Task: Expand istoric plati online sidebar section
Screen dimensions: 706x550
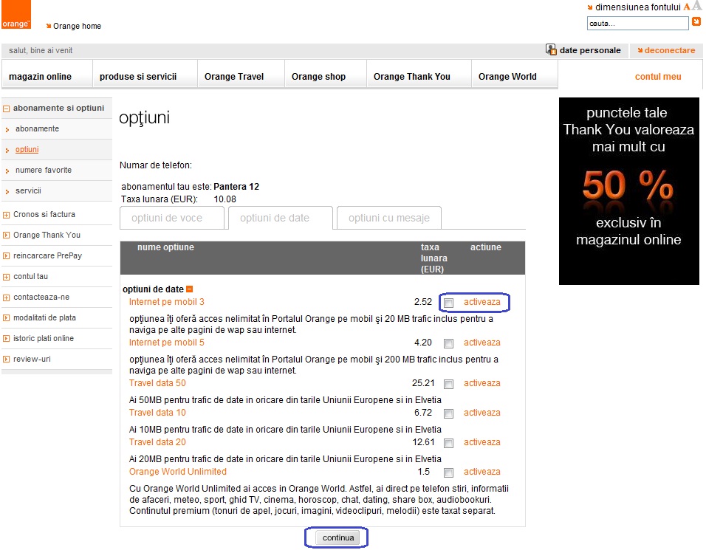Action: 7,339
